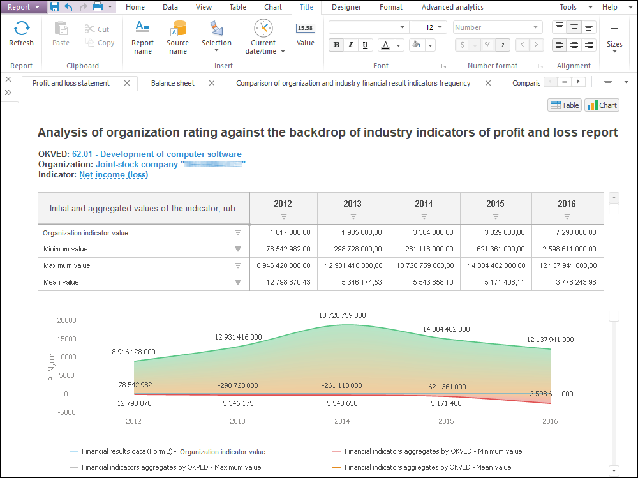Click the Chart view button
Screen dimensions: 638x478
tap(602, 105)
